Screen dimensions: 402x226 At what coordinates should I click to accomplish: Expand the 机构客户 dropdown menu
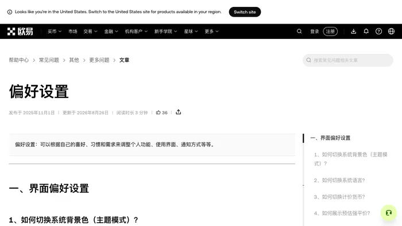tap(136, 32)
